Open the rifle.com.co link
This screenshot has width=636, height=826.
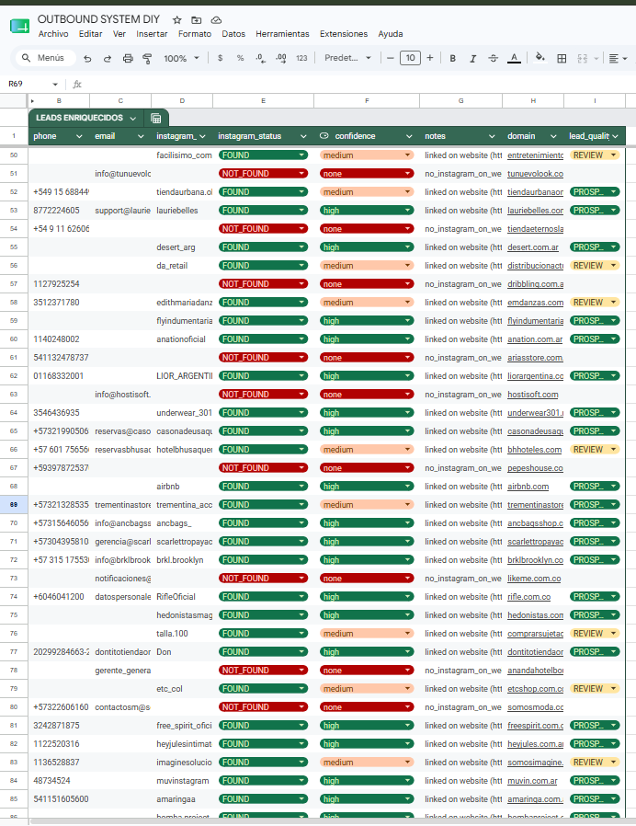529,597
